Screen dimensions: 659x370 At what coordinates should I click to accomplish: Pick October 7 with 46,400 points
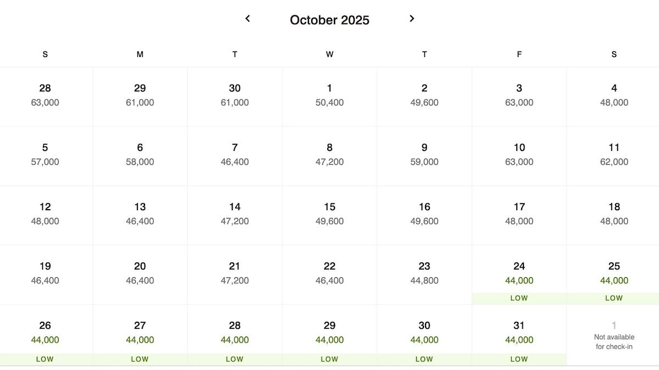[234, 156]
